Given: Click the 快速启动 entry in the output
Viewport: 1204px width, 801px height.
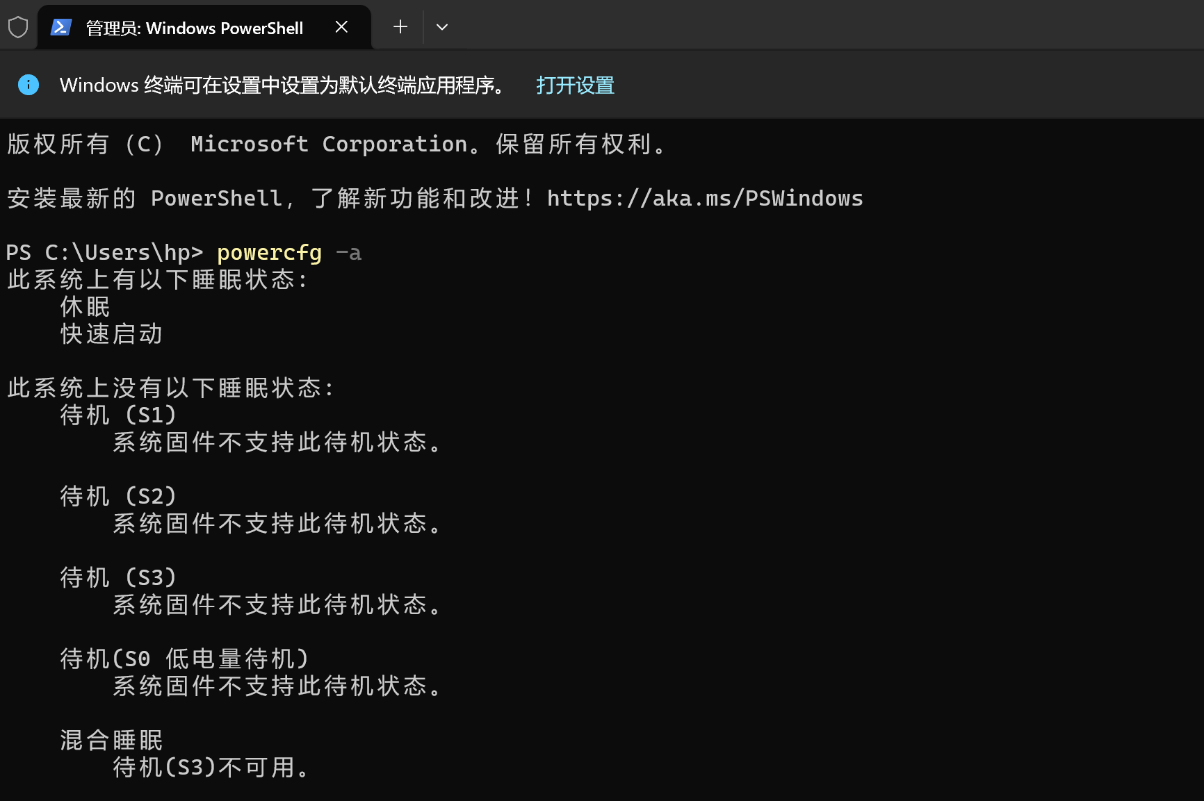Looking at the screenshot, I should pos(112,334).
